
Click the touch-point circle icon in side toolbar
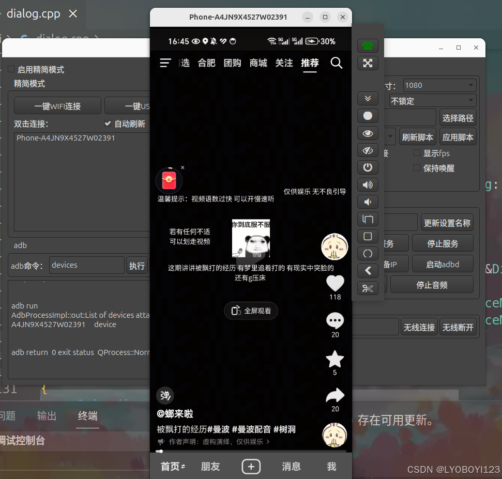tap(368, 116)
